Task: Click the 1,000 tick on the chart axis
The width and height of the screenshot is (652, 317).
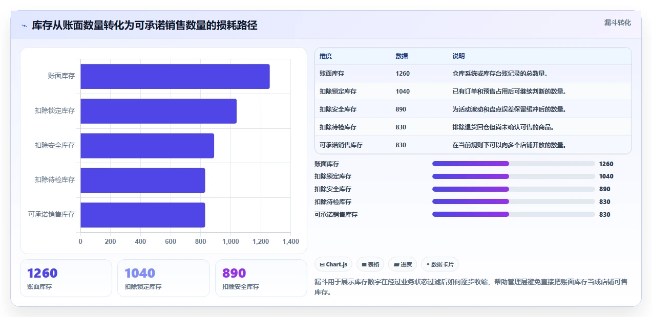Action: tap(230, 242)
